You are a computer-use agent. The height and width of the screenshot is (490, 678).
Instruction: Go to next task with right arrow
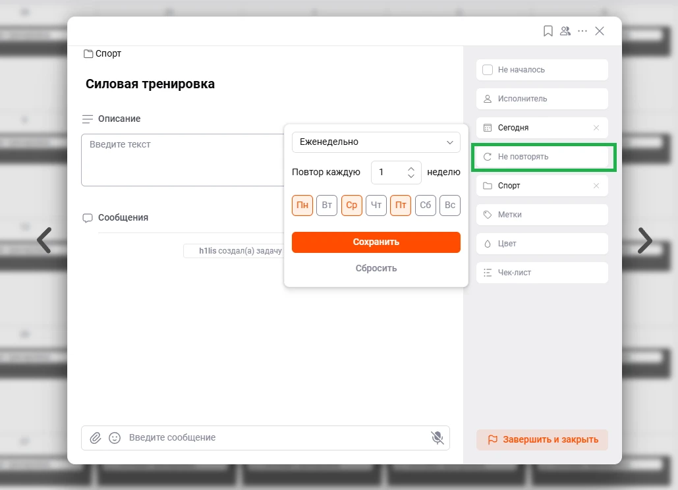click(644, 240)
